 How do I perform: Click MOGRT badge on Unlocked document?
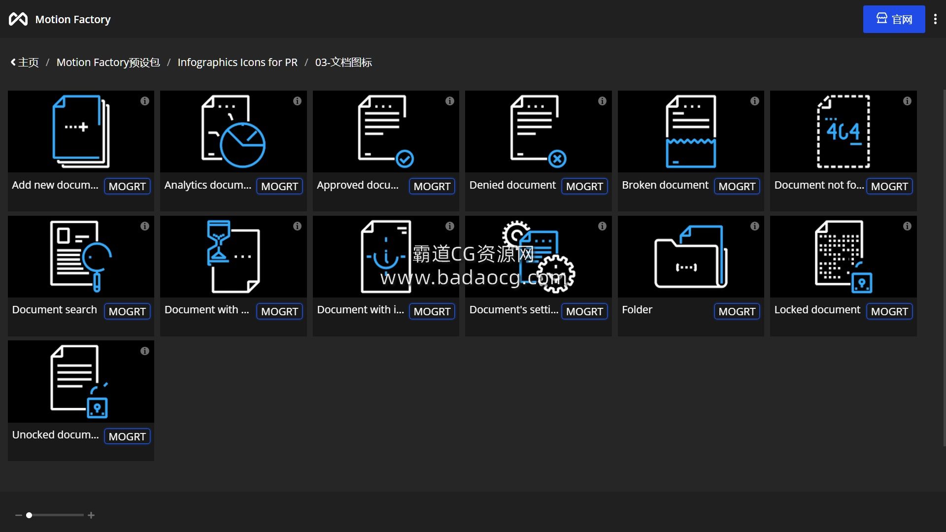(x=127, y=436)
